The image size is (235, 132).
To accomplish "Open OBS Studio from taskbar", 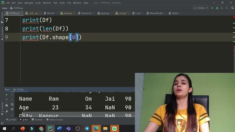I will click(x=77, y=129).
